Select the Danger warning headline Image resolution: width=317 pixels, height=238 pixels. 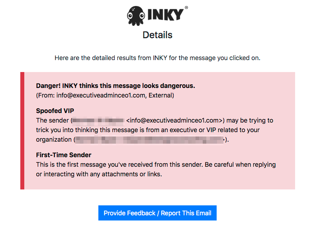(x=115, y=86)
